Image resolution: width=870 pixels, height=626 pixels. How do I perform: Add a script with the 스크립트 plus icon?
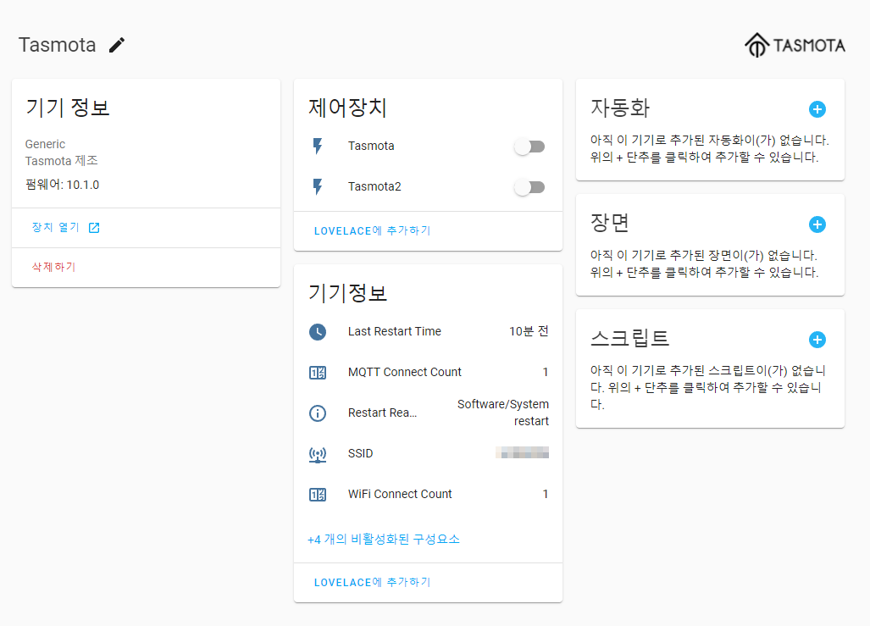click(817, 340)
